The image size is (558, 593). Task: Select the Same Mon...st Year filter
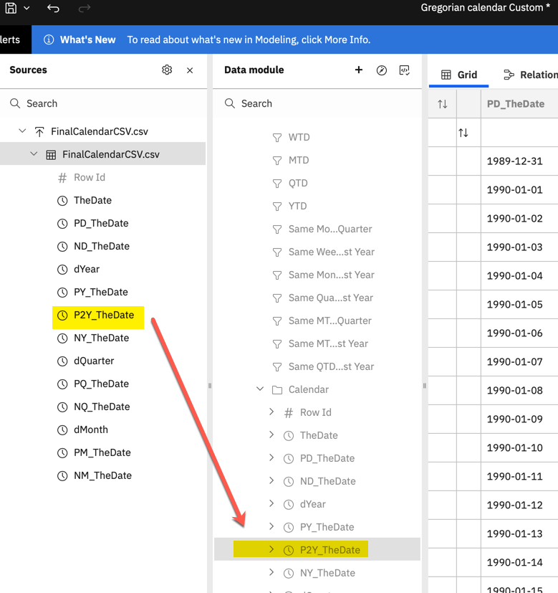point(332,275)
